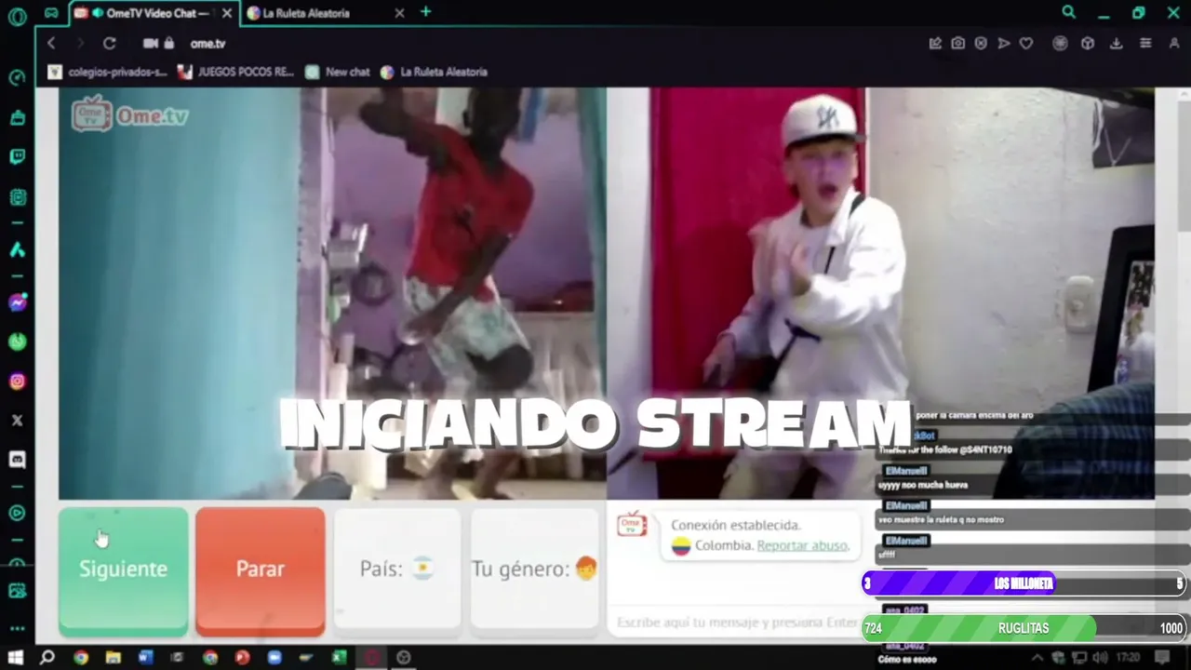Close the OmeTV Video Chat tab
This screenshot has width=1191, height=670.
point(226,13)
